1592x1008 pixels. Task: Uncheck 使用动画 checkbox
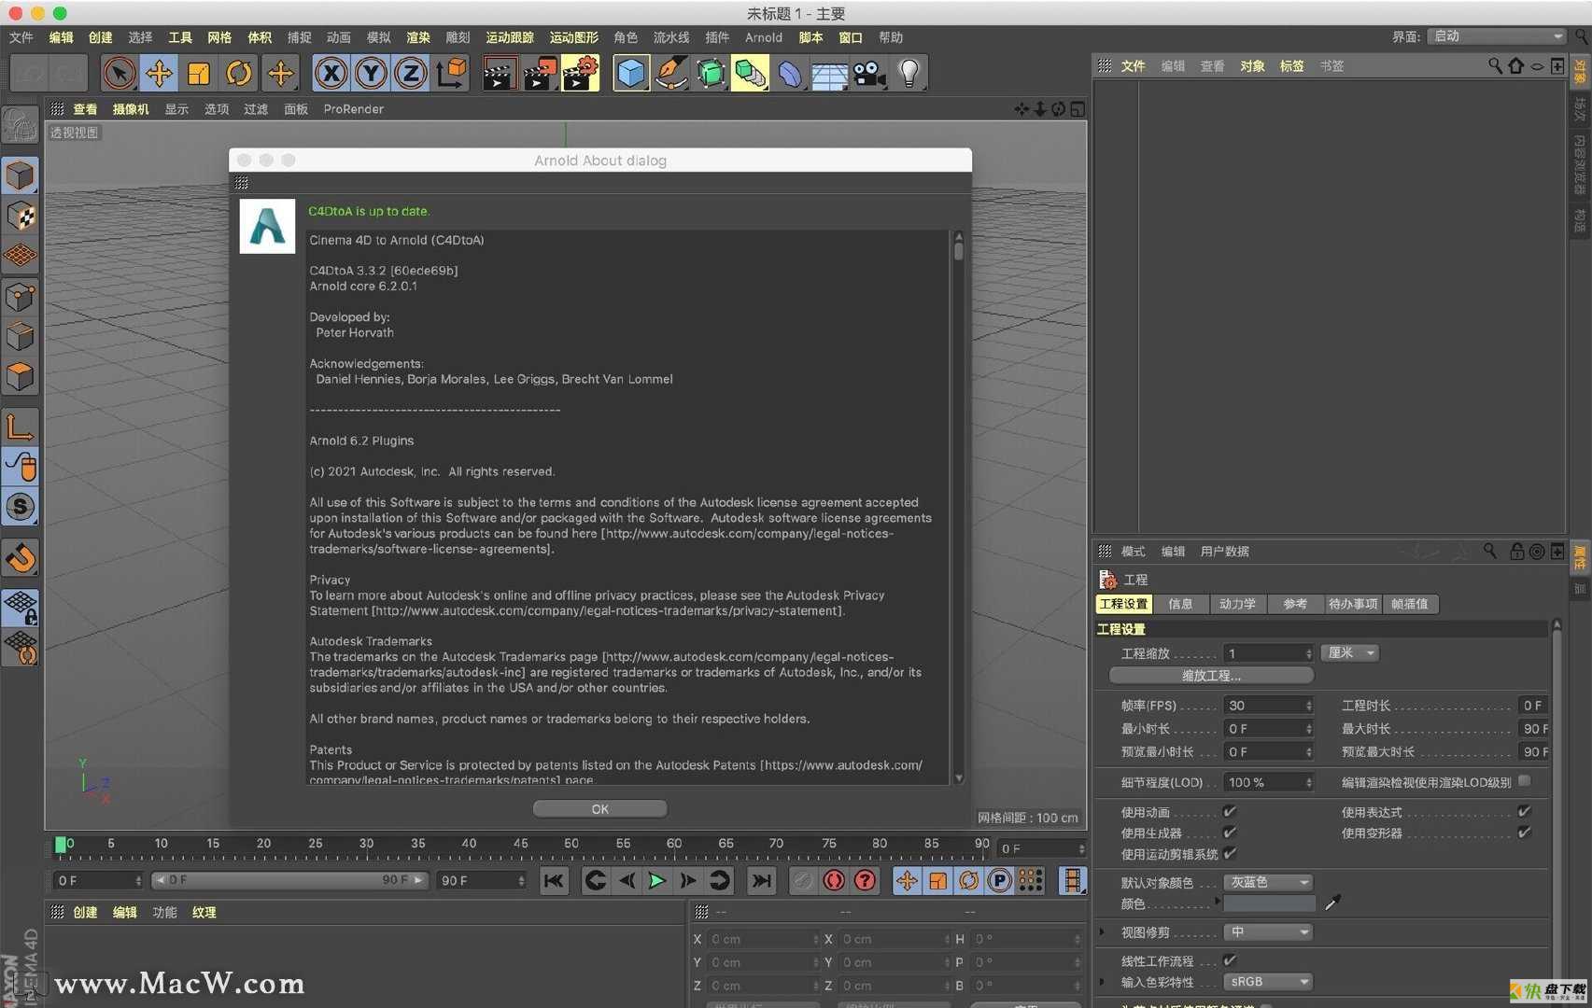[x=1230, y=811]
